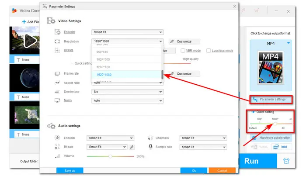Click the Video Settings film-gear icon
Screen dimensions: 306x176
coord(51,21)
